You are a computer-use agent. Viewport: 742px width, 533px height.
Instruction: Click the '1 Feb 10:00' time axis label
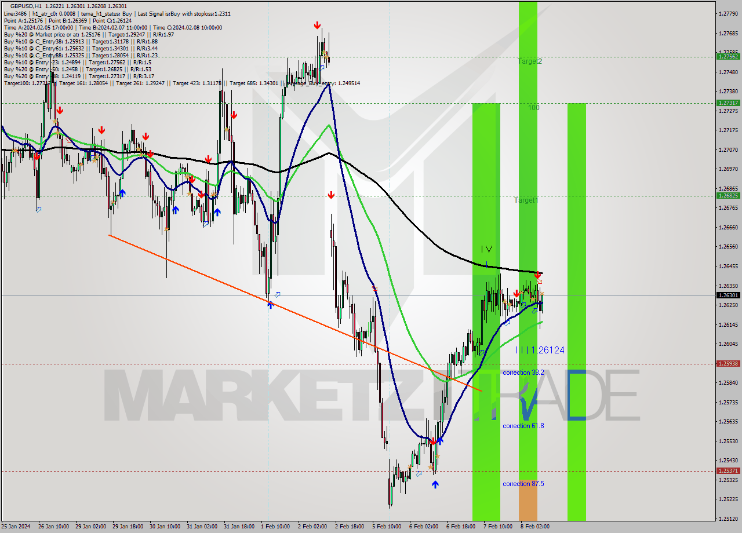pyautogui.click(x=276, y=527)
